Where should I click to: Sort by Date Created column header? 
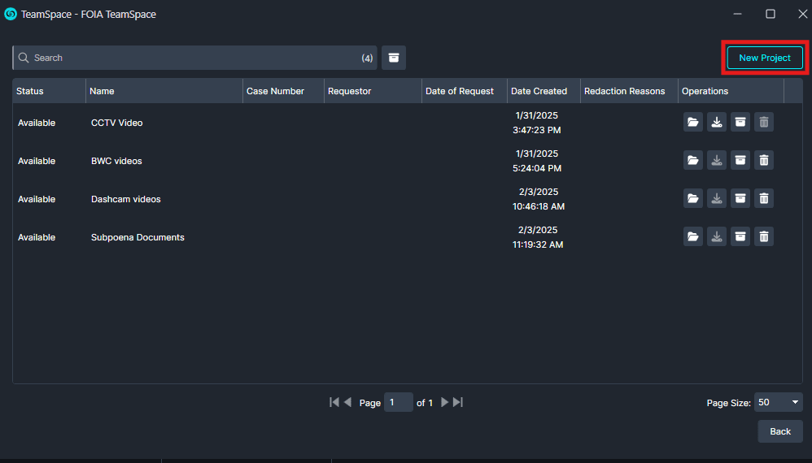point(544,91)
